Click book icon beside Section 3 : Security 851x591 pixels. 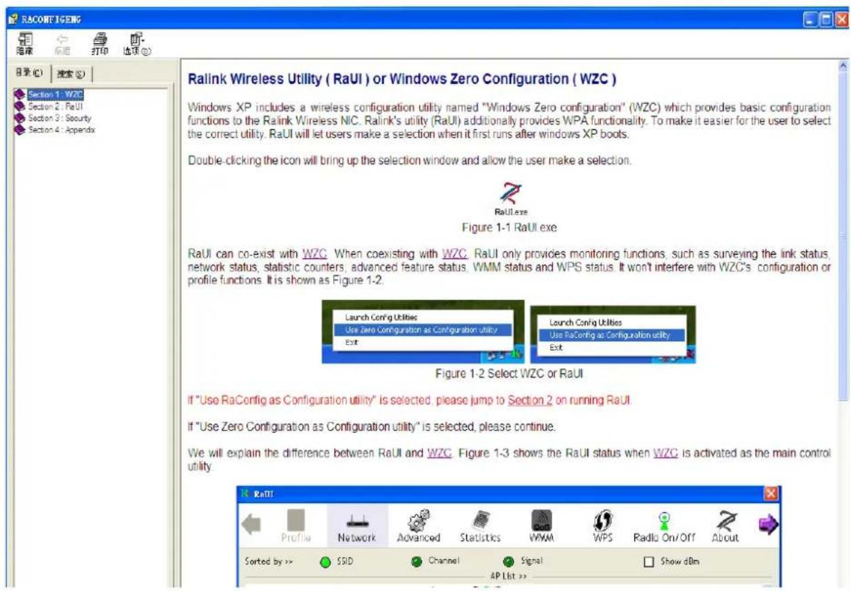tap(20, 118)
